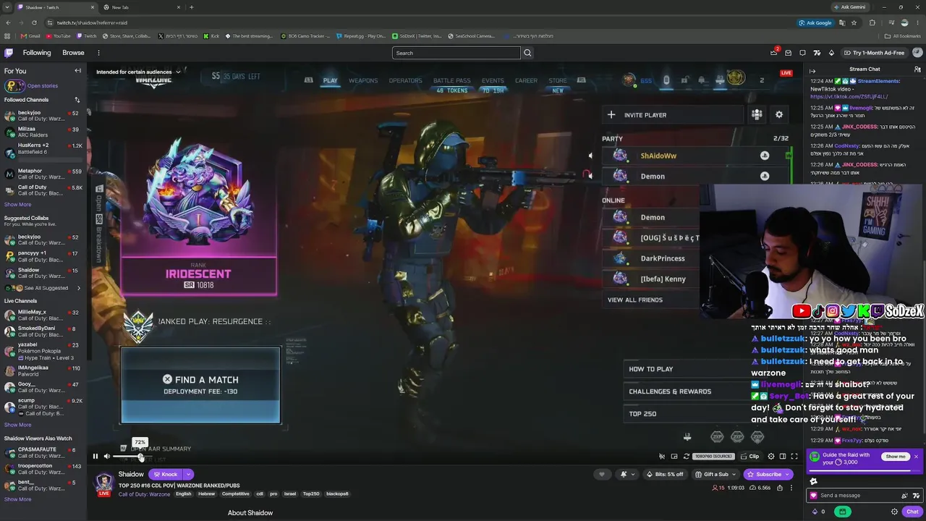Go to the Following page
Screen dimensions: 926x521
pyautogui.click(x=37, y=53)
